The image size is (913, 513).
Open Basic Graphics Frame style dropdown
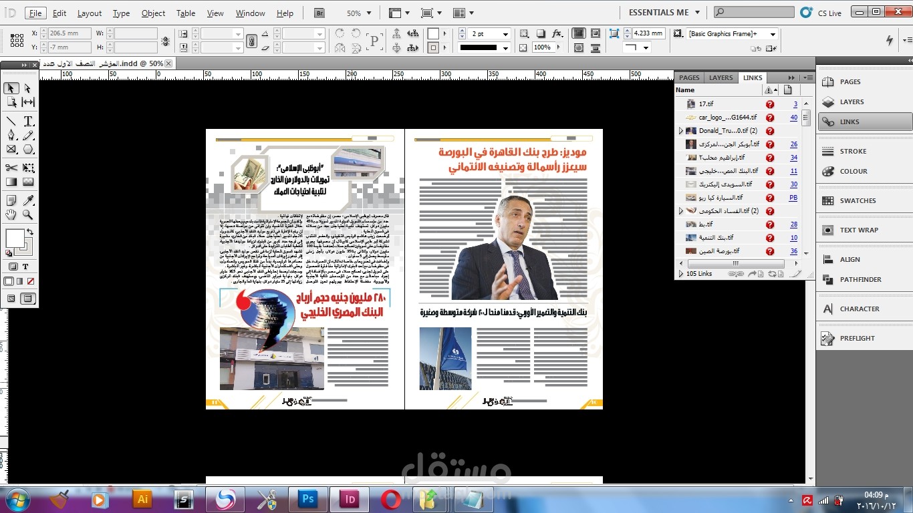point(773,34)
